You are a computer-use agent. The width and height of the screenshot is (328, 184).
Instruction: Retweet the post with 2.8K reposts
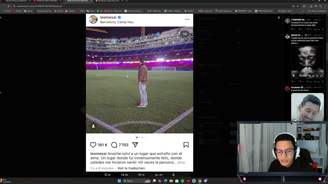(124, 175)
